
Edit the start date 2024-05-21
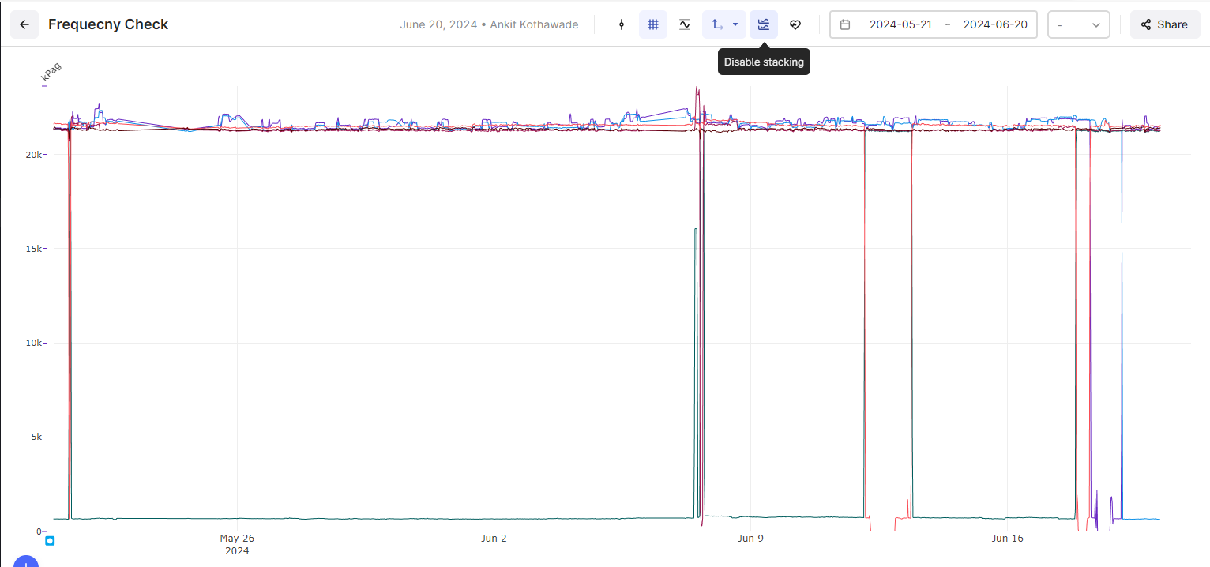point(900,24)
